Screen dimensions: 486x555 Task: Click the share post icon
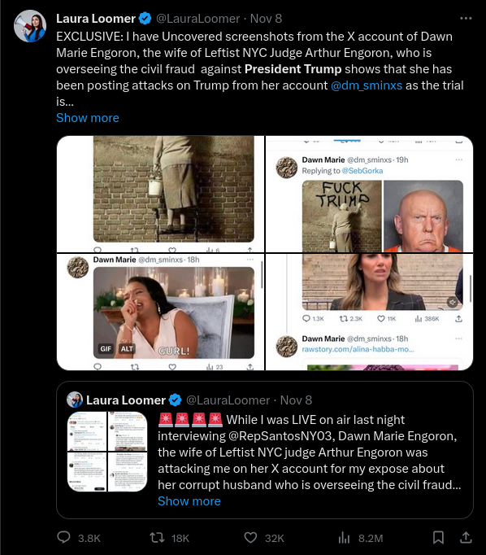pos(466,538)
